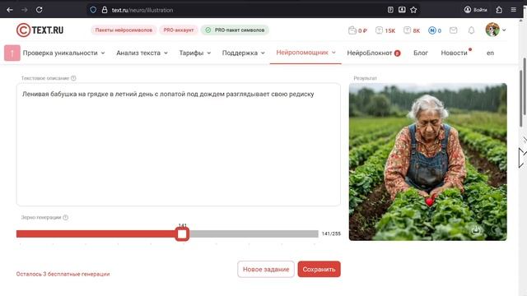Click the Войти account button

click(476, 10)
